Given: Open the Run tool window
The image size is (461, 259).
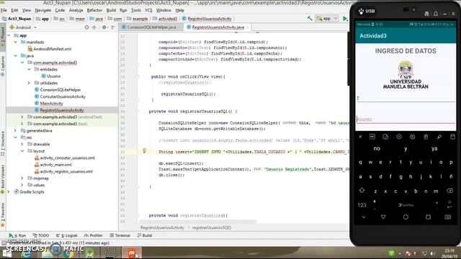Looking at the screenshot, I should [17, 235].
